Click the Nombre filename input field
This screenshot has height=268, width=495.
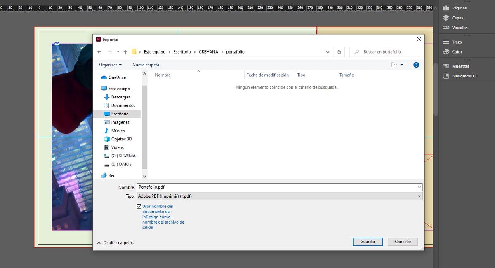(x=276, y=187)
